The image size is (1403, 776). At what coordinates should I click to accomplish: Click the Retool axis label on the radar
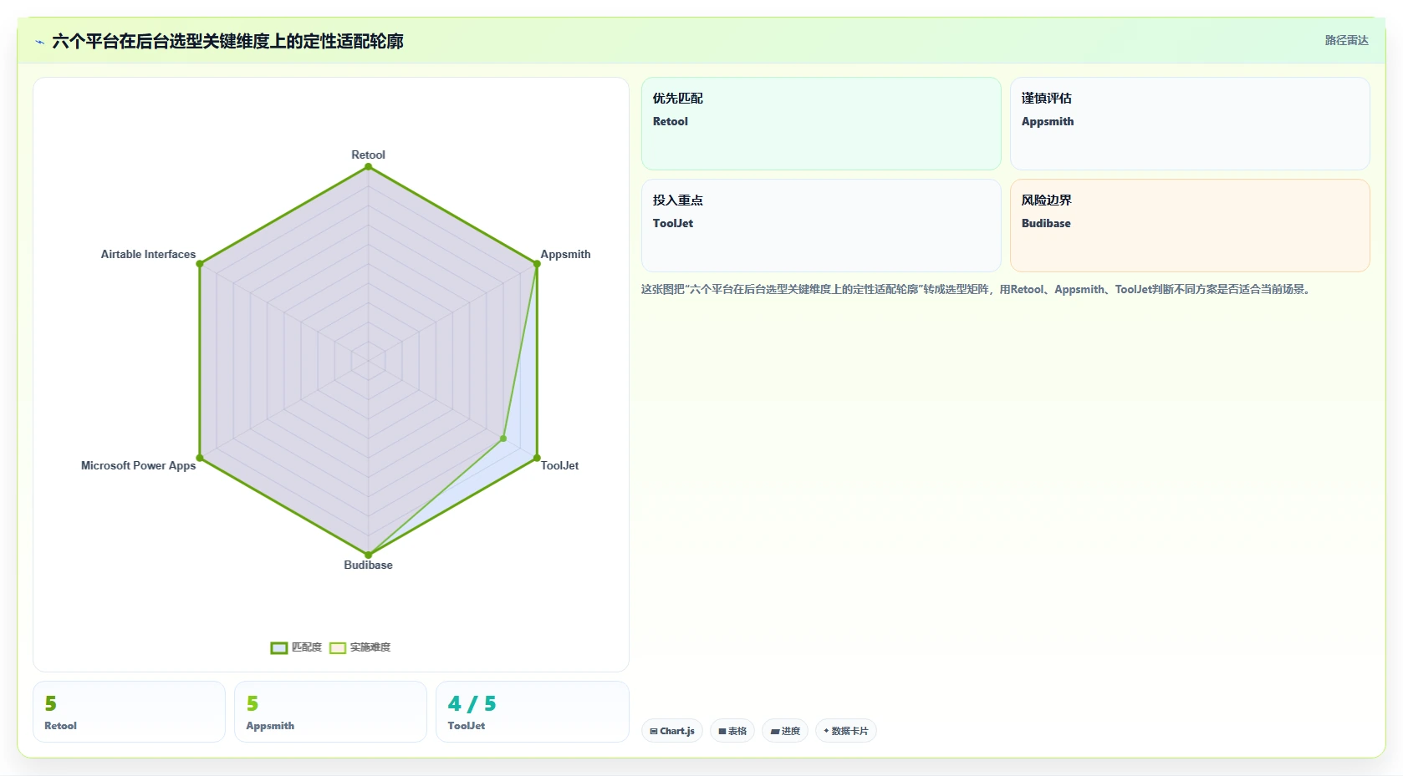point(368,155)
